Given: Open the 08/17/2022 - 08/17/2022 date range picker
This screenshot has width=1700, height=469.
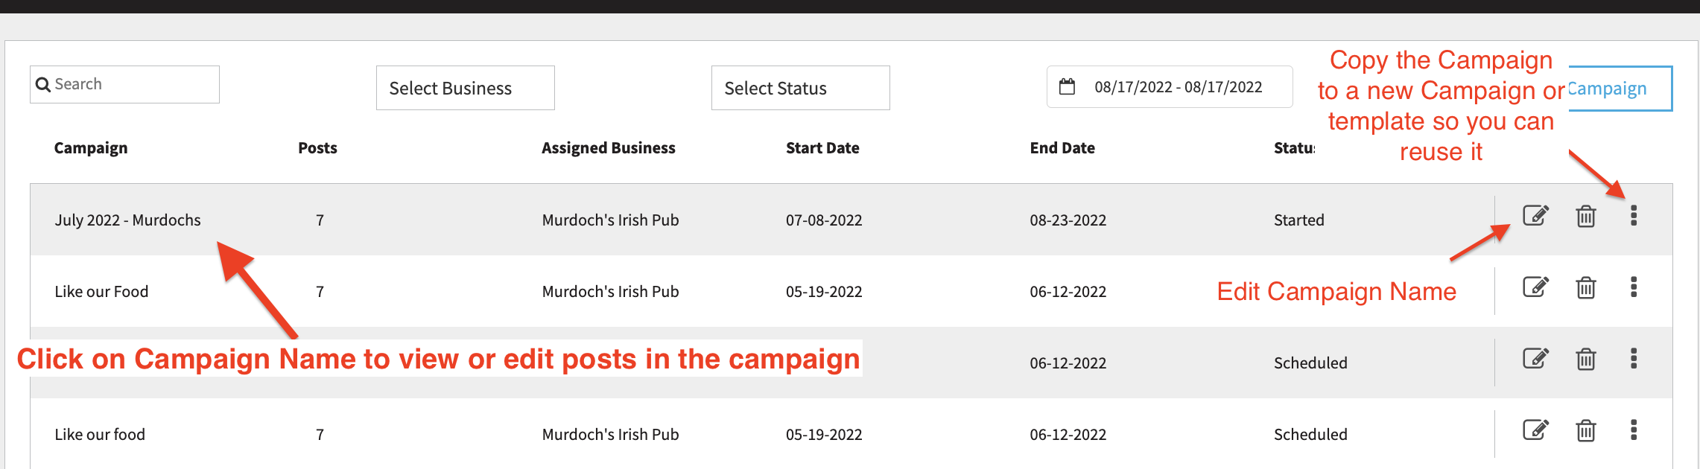Looking at the screenshot, I should 1170,87.
